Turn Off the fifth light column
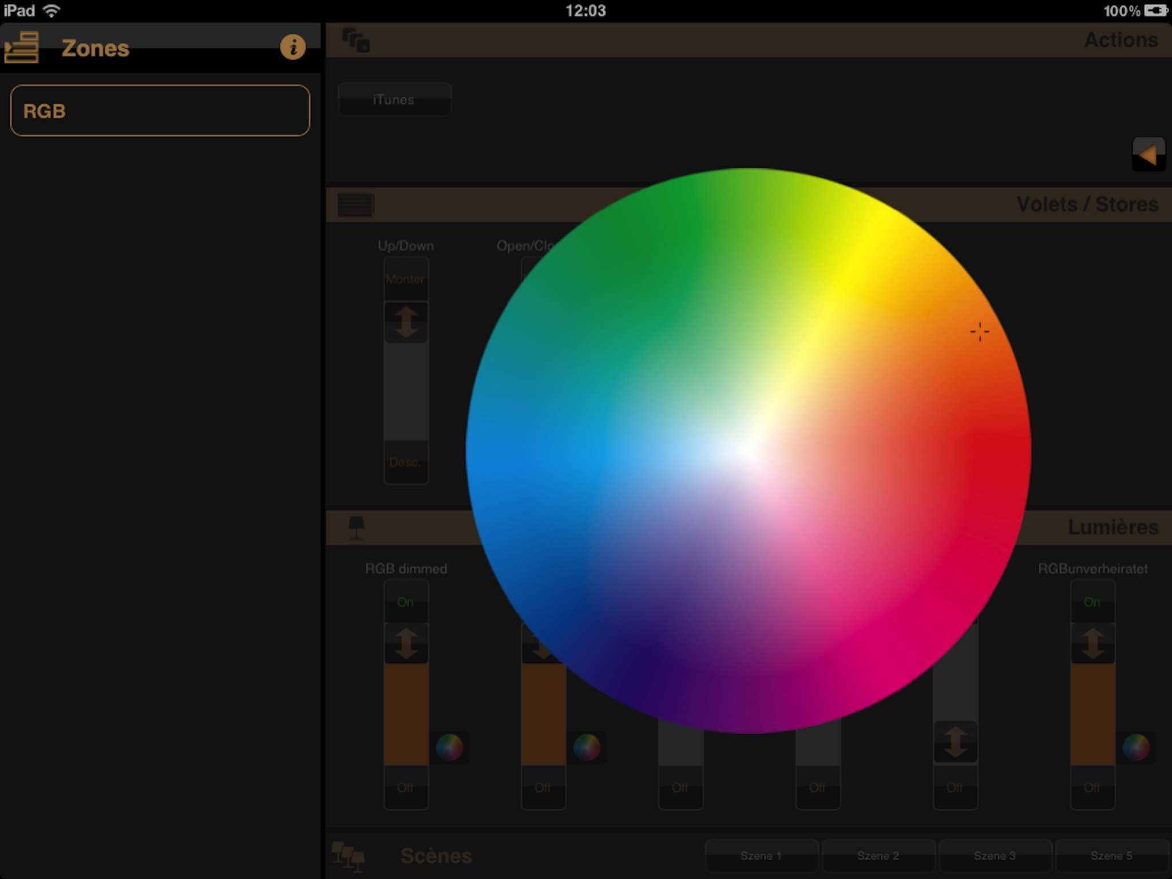Image resolution: width=1172 pixels, height=879 pixels. click(x=955, y=787)
